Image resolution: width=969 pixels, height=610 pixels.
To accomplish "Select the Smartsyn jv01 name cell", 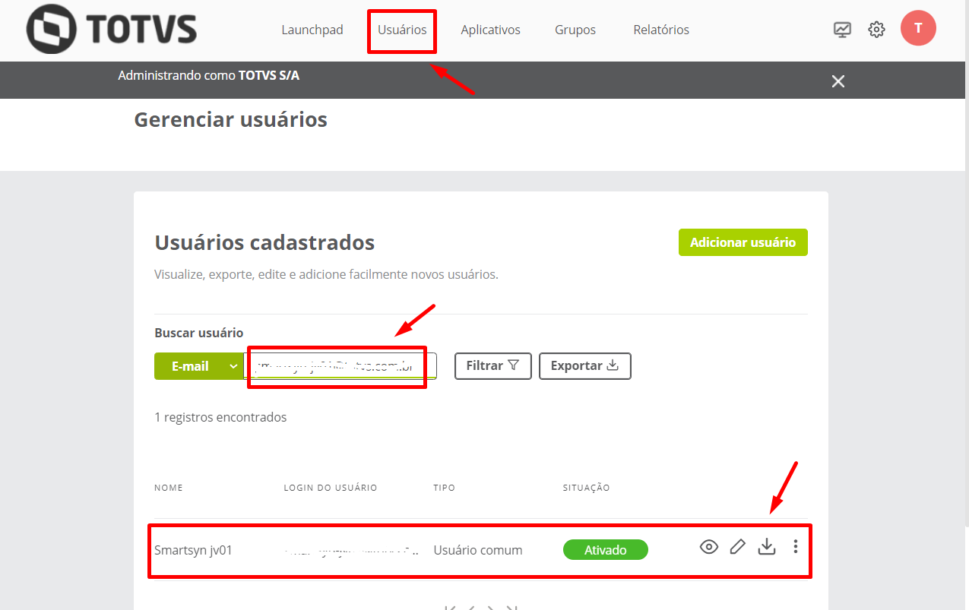I will tap(193, 550).
